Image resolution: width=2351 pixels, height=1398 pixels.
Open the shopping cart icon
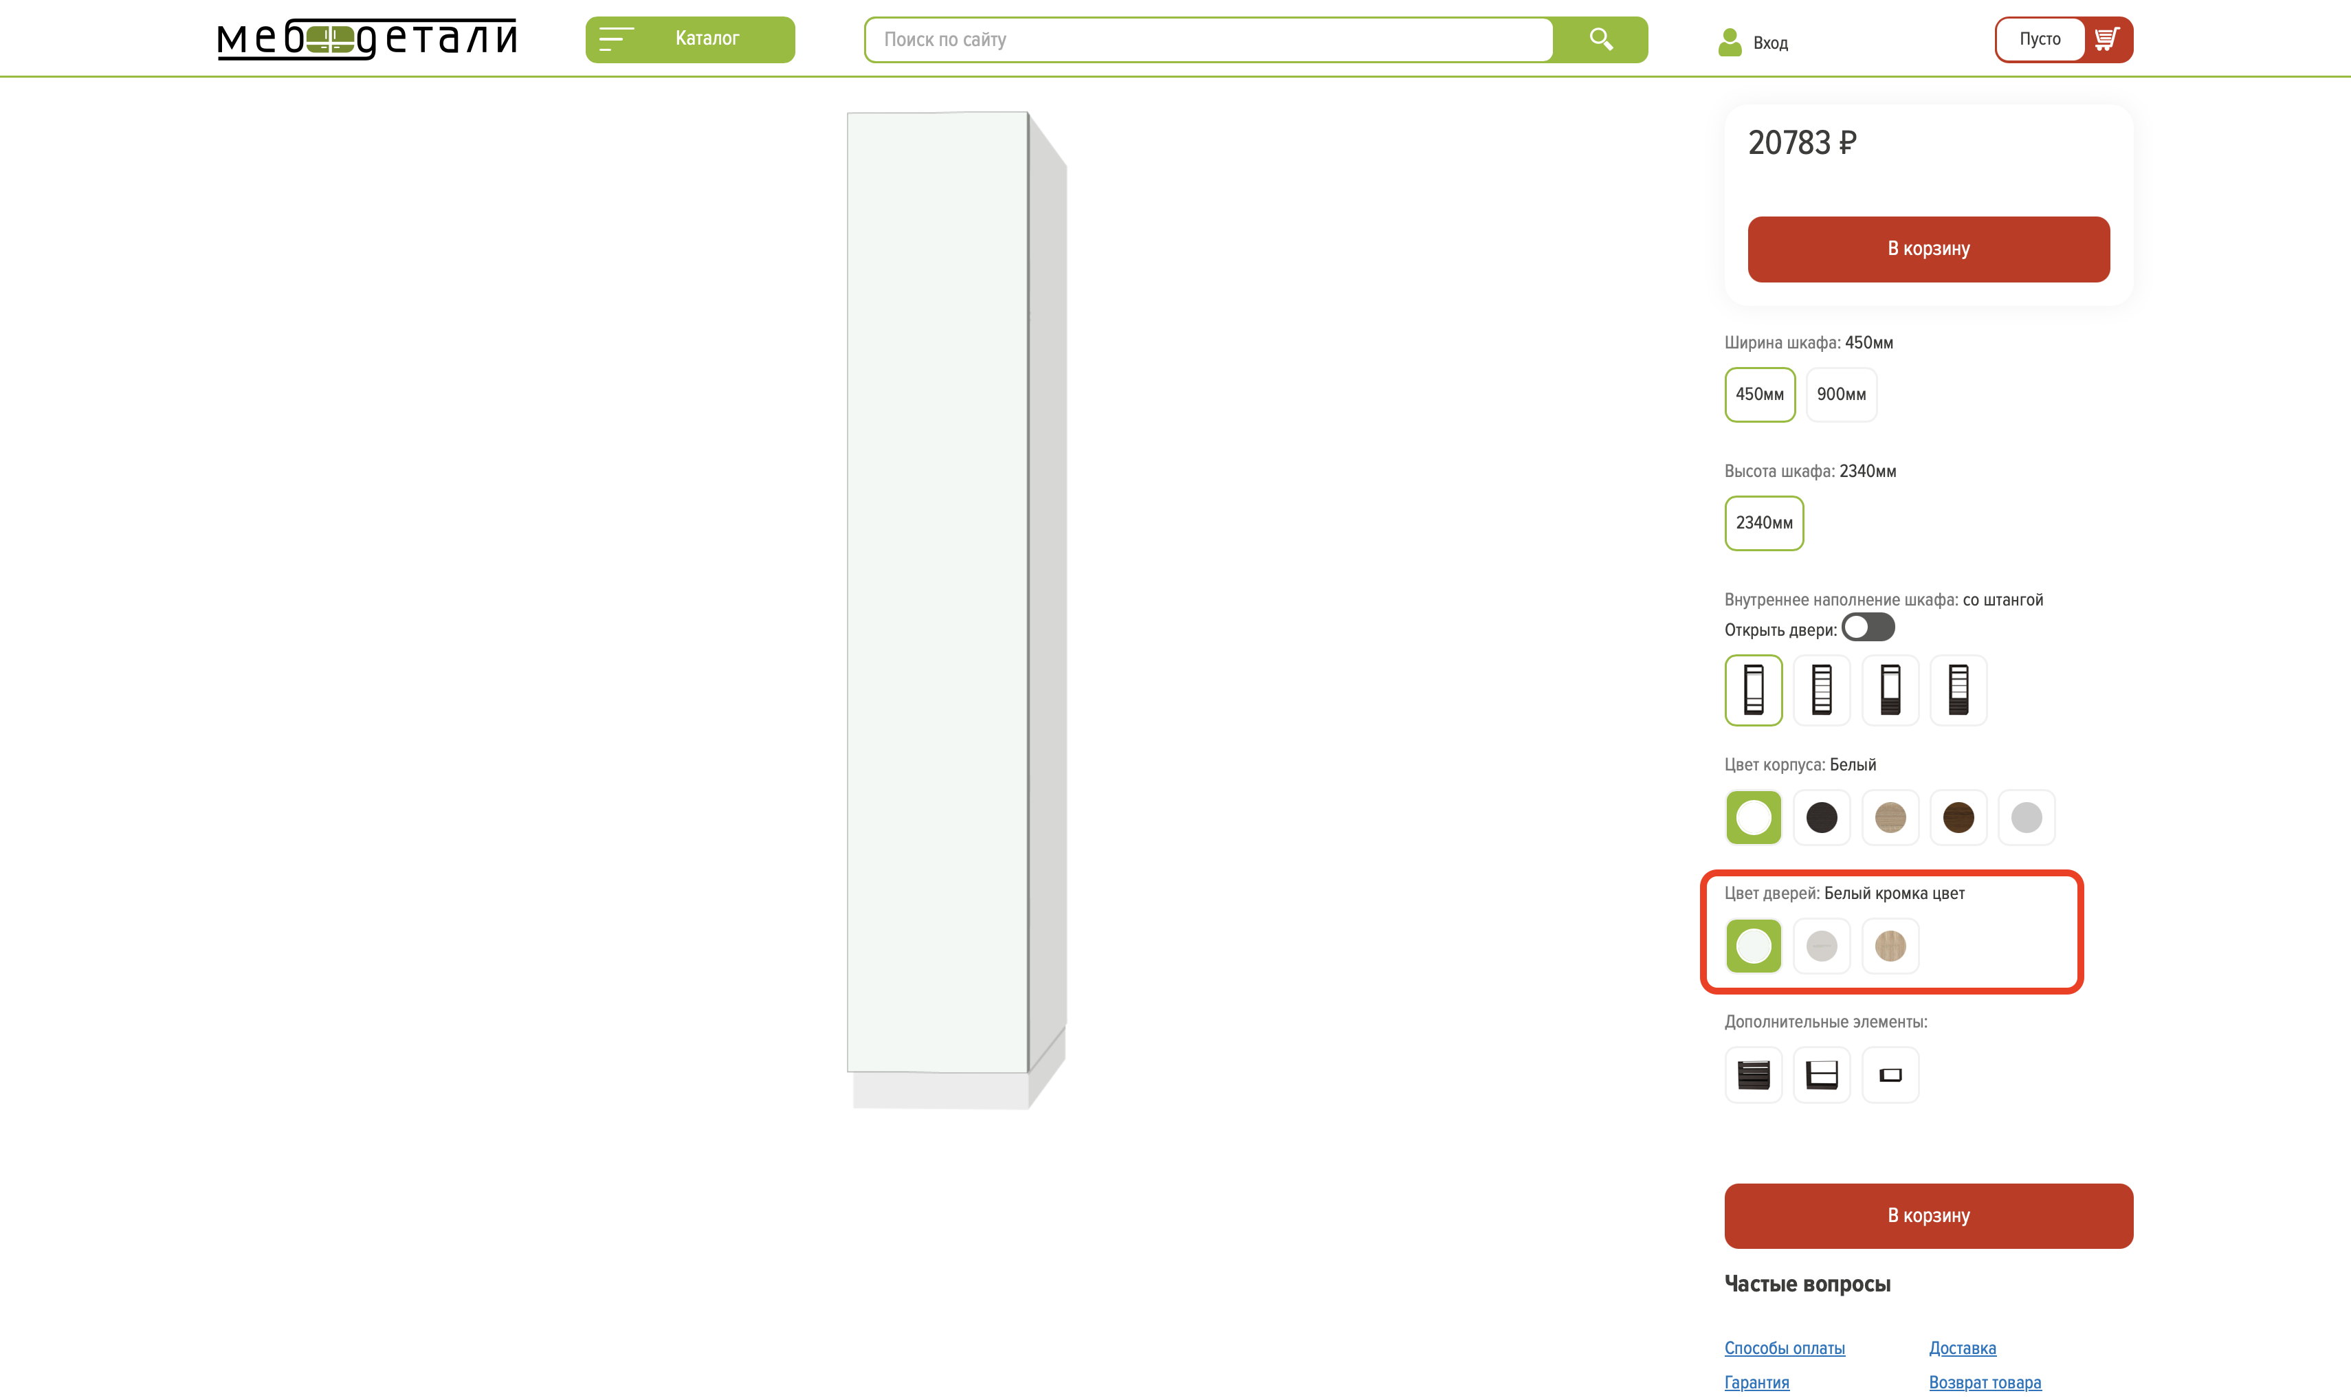(2106, 40)
